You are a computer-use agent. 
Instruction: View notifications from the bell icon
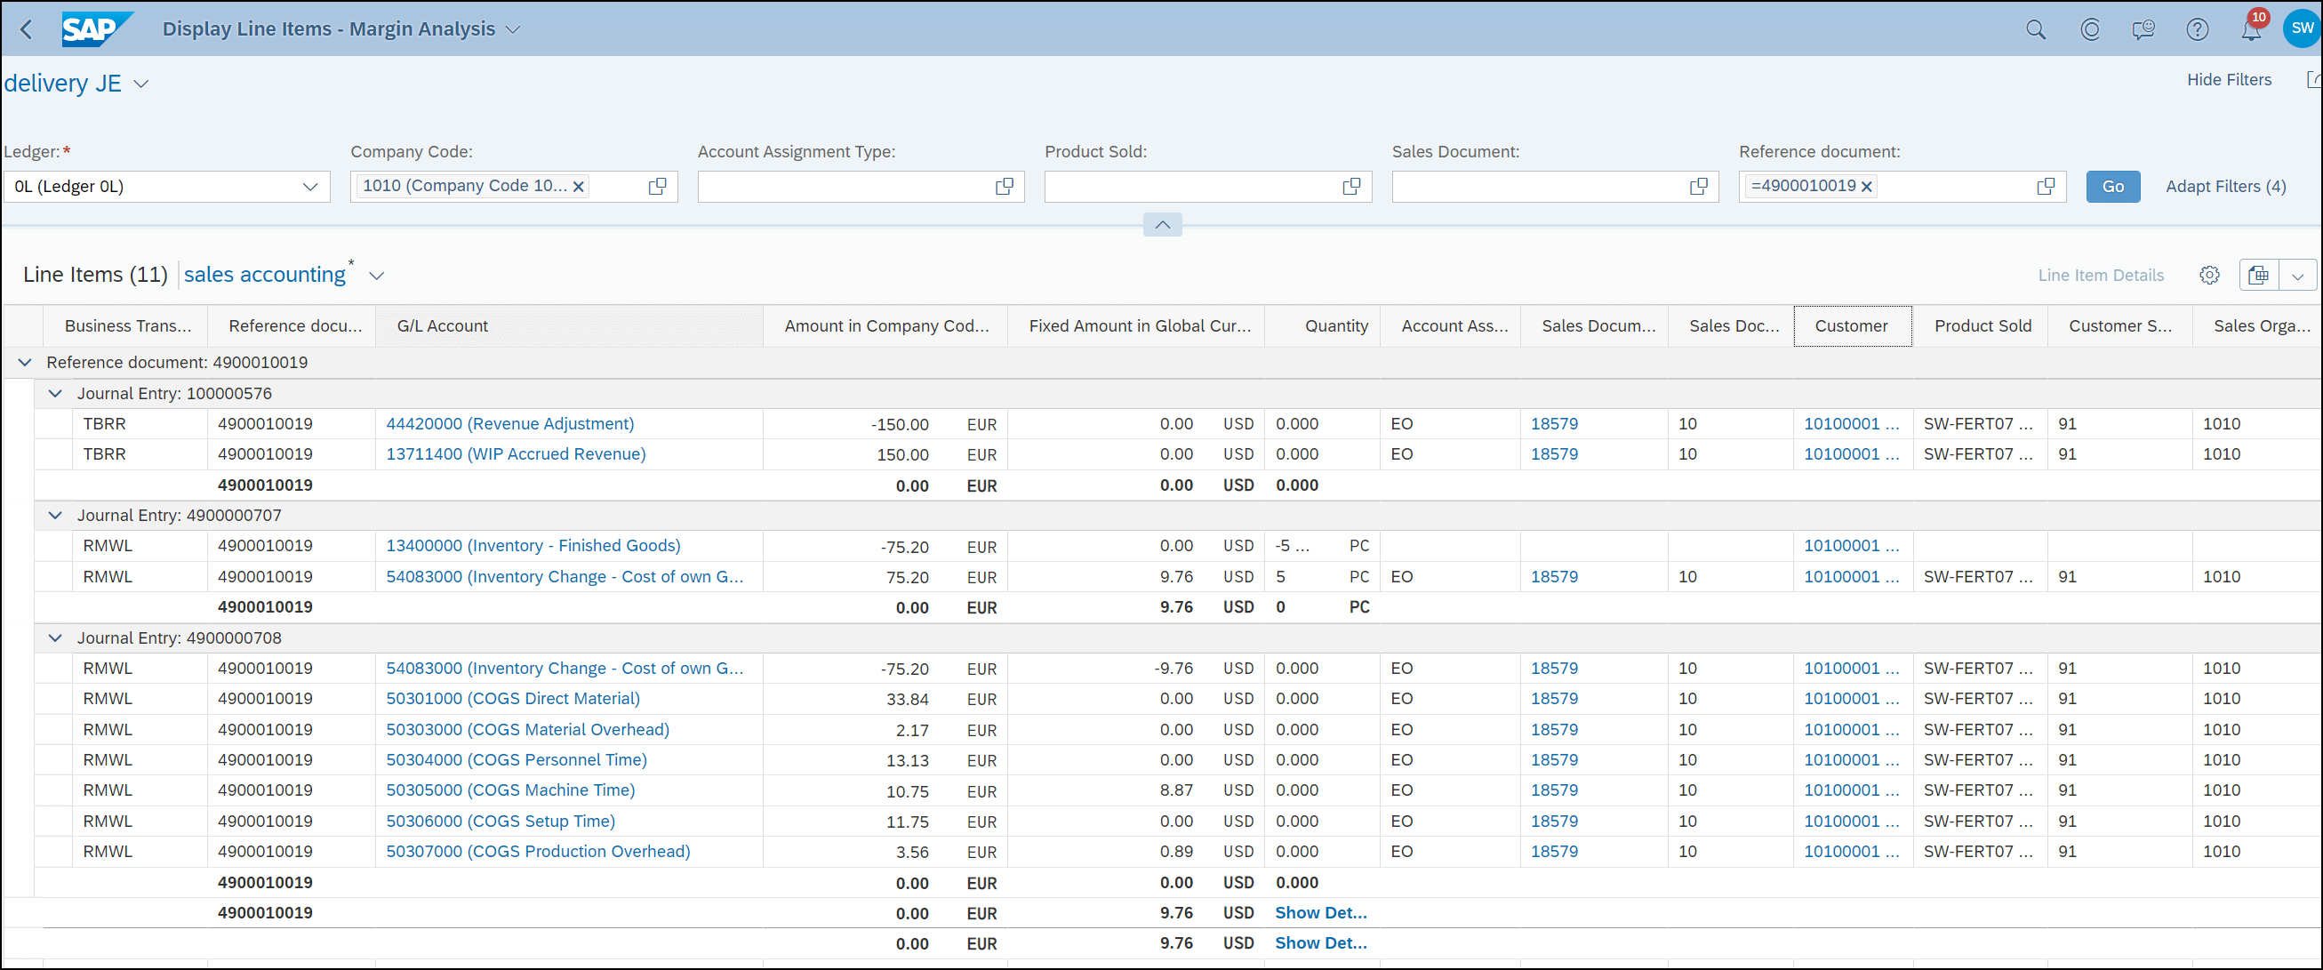coord(2251,28)
